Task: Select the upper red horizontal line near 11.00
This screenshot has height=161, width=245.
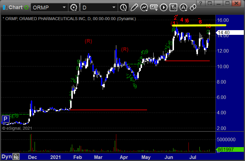Action: pos(187,61)
